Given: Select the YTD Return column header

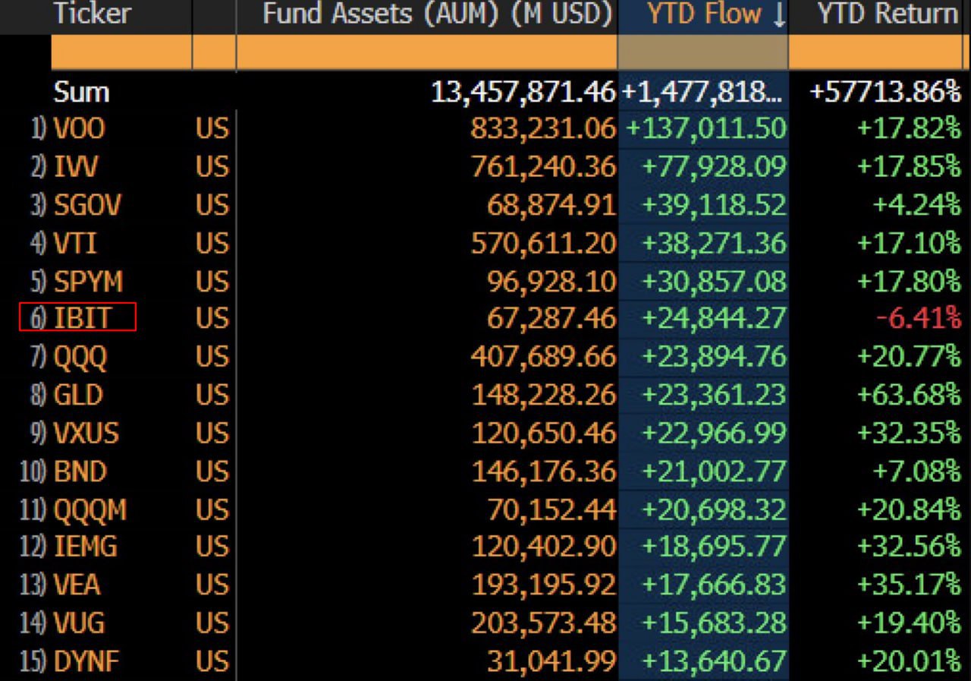Looking at the screenshot, I should [x=886, y=15].
